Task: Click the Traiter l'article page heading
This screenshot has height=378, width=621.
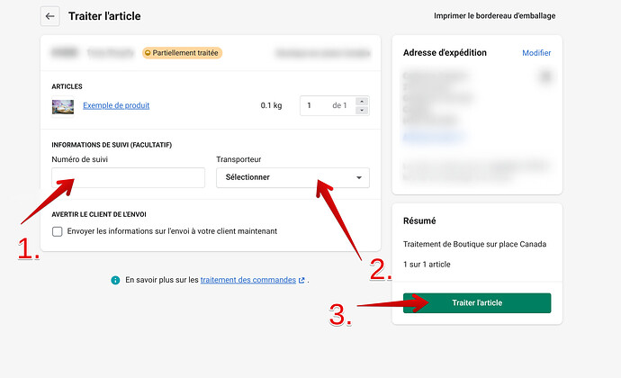Action: tap(104, 16)
